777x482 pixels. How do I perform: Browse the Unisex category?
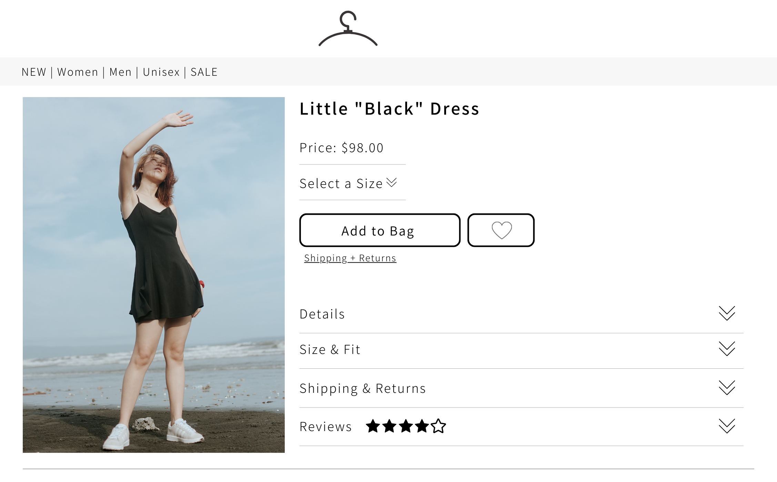tap(161, 72)
